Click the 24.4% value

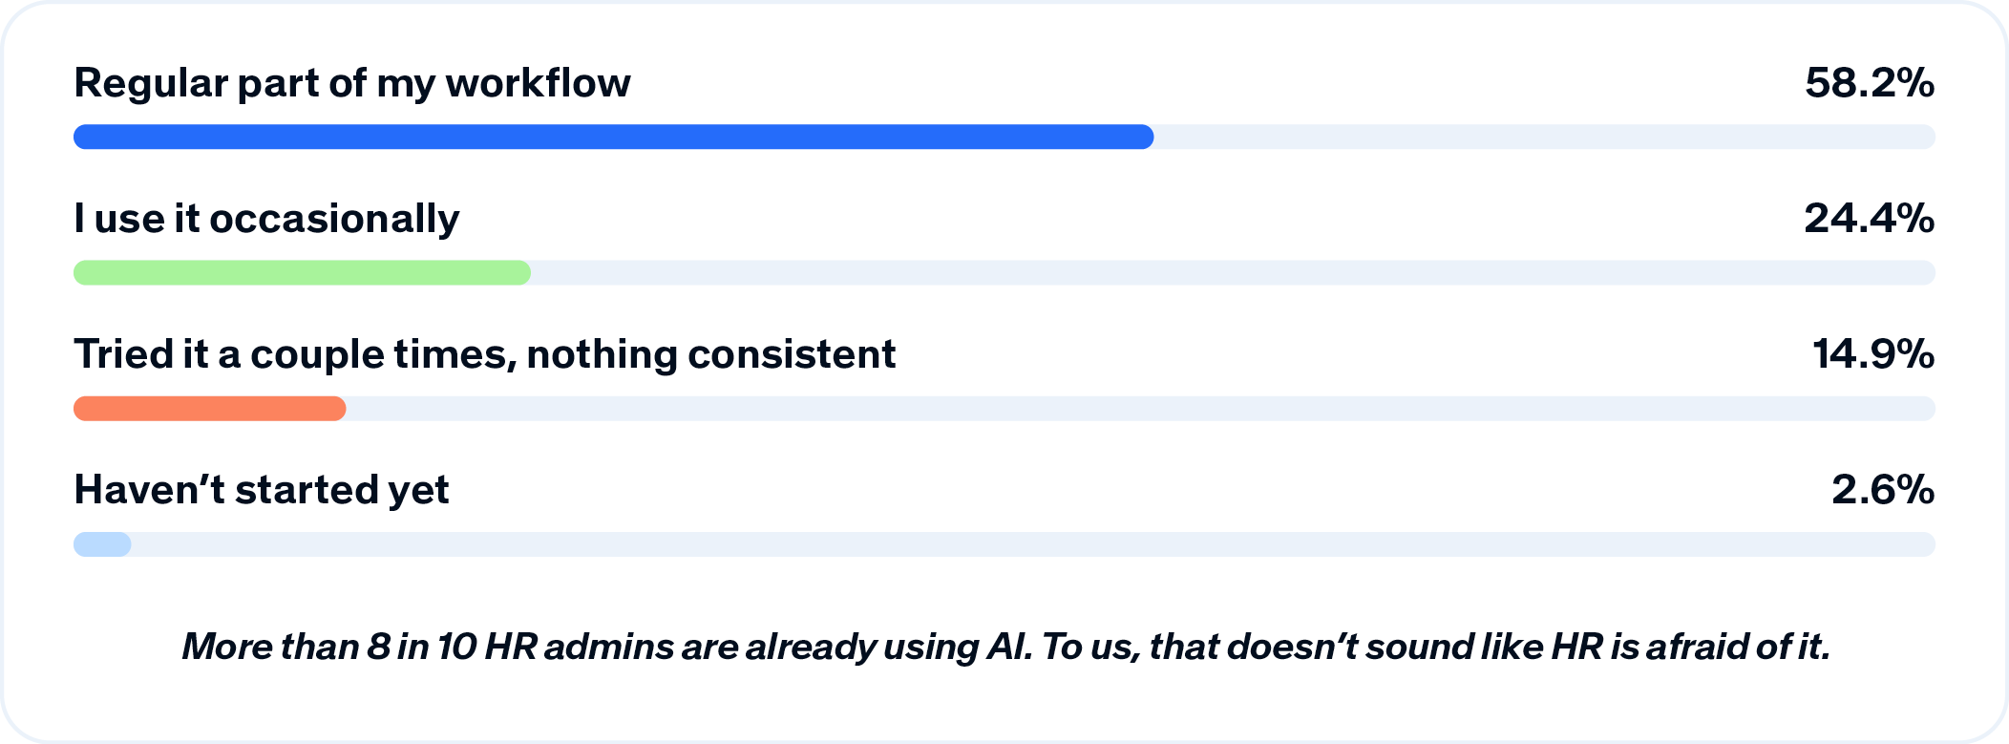1870,219
